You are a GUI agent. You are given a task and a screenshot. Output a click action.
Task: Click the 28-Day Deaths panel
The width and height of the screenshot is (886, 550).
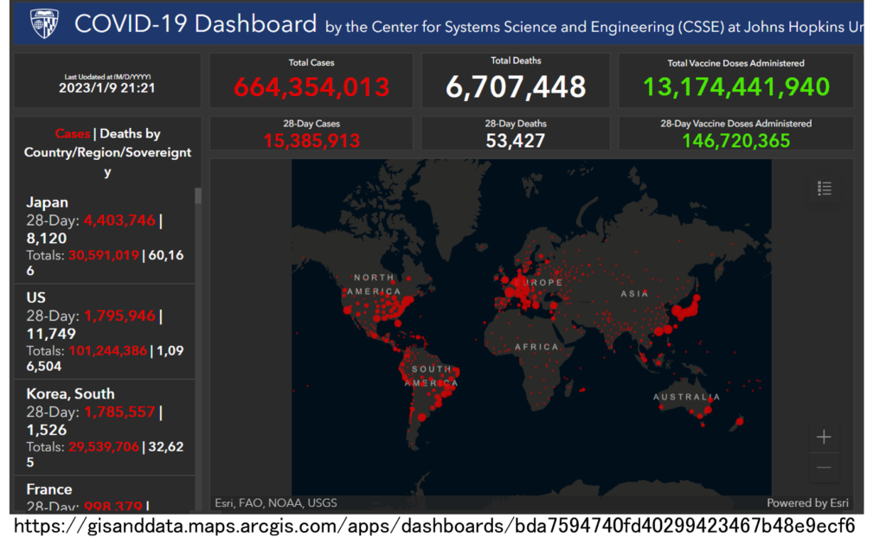click(516, 133)
